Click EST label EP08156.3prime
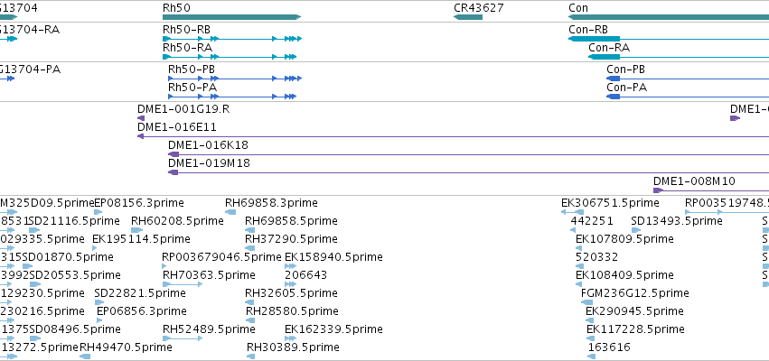The height and width of the screenshot is (361, 769). point(139,203)
